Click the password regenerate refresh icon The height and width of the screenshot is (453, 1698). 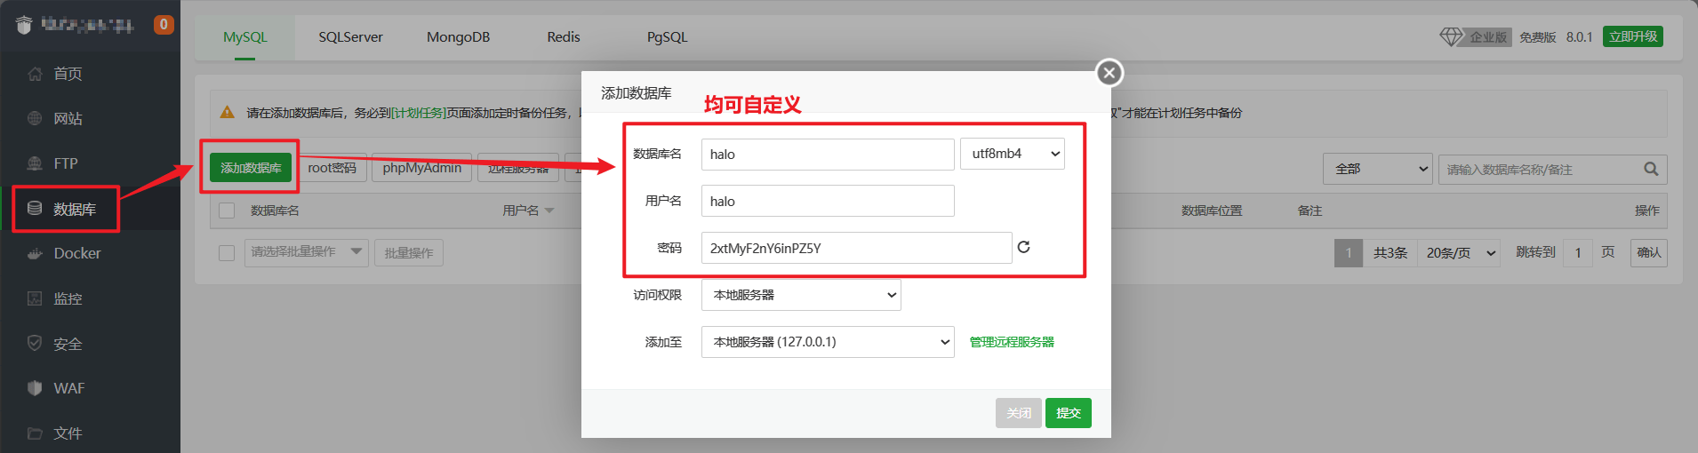coord(1023,247)
